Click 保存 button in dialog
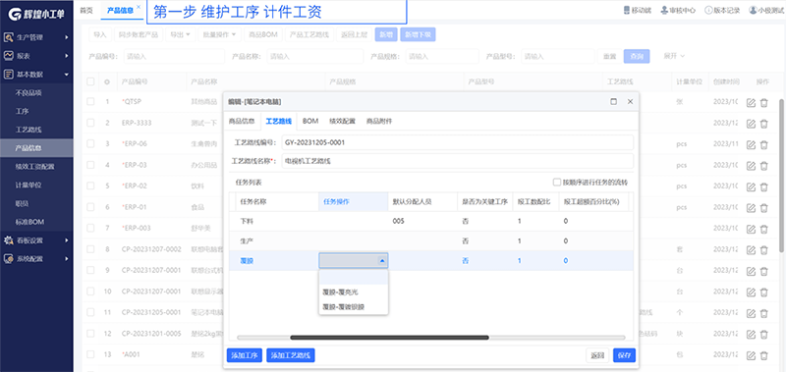The width and height of the screenshot is (786, 372). tap(624, 355)
